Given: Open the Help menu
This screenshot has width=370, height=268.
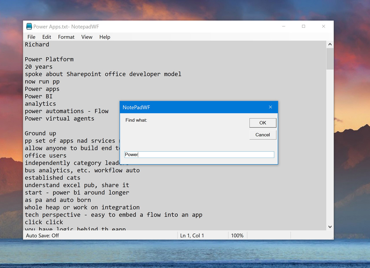Looking at the screenshot, I should pos(104,37).
